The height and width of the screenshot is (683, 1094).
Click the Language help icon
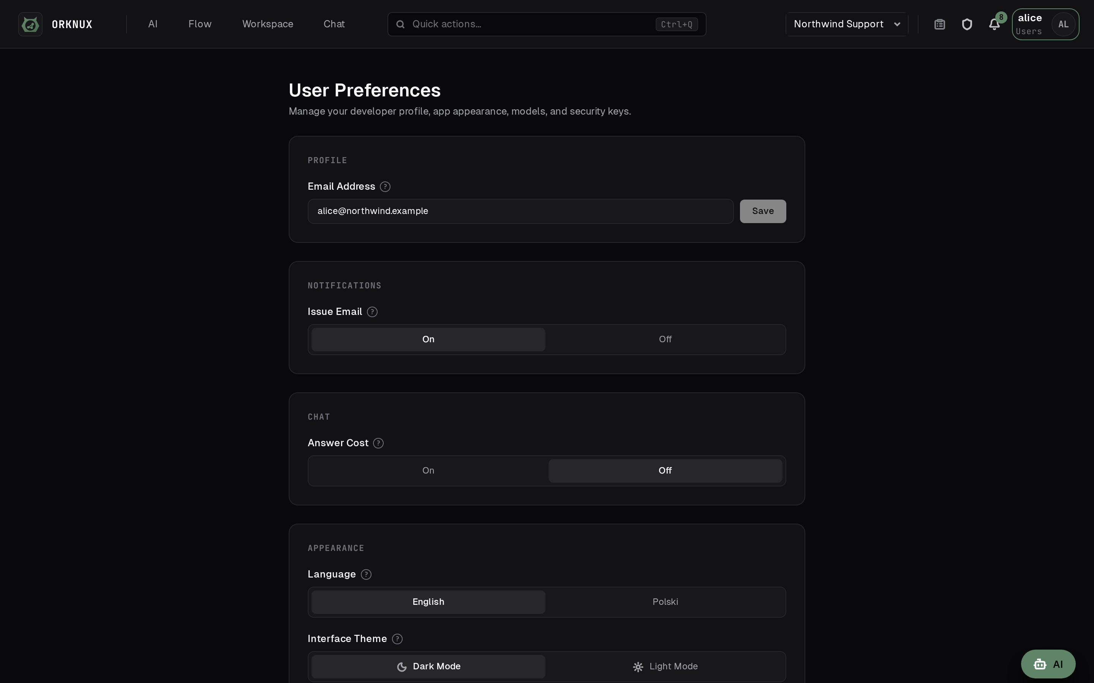point(366,574)
